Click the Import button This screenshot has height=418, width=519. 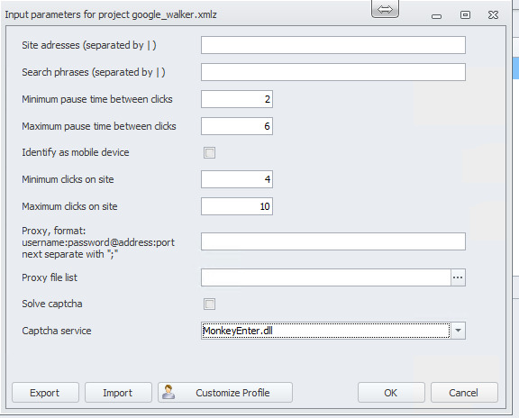coord(118,393)
